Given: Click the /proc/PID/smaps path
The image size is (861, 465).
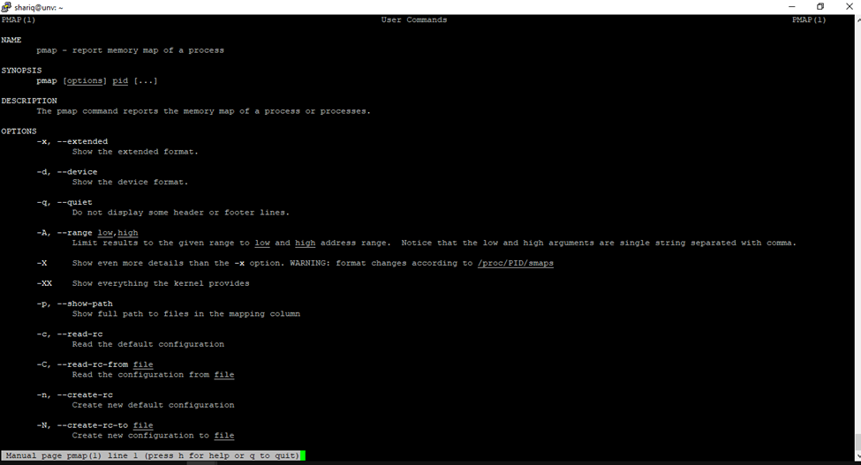Looking at the screenshot, I should click(x=516, y=263).
